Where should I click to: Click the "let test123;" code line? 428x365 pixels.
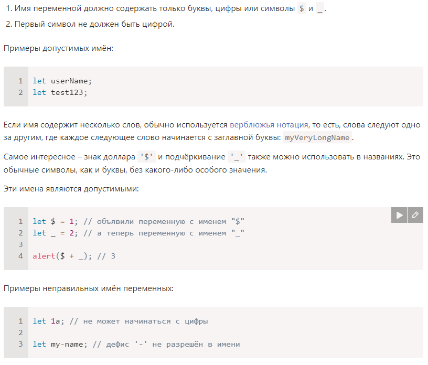[60, 92]
